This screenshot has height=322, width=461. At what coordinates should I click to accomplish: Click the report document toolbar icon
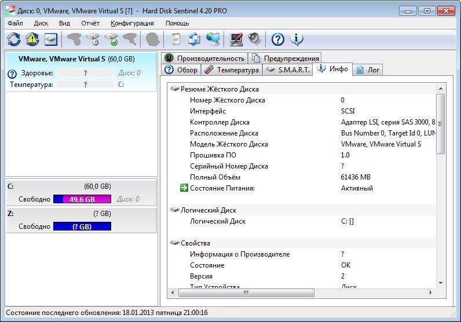tap(175, 39)
